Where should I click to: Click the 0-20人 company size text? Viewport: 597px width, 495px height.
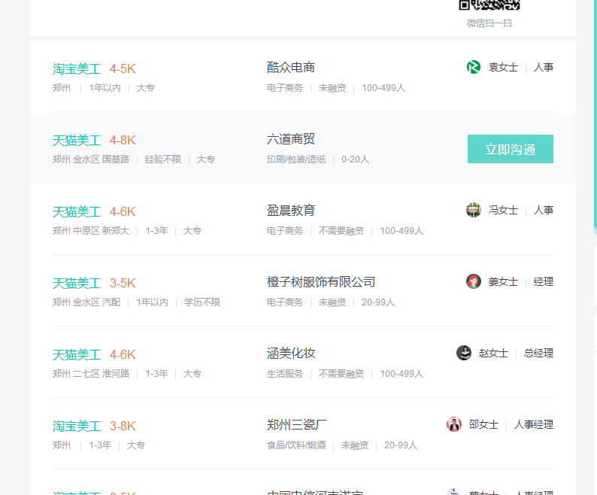click(355, 159)
